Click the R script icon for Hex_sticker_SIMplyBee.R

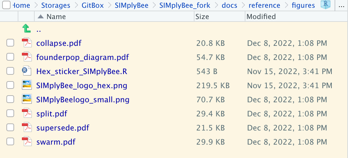point(27,71)
